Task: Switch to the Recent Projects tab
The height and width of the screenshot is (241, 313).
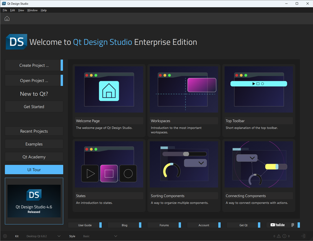Action: click(x=34, y=131)
